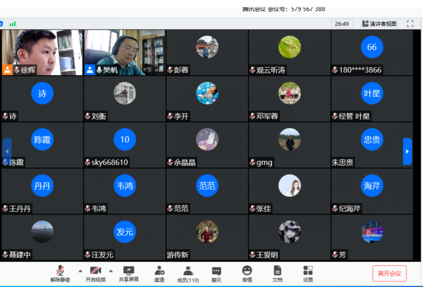Select 樊帆's video tile

tap(124, 52)
